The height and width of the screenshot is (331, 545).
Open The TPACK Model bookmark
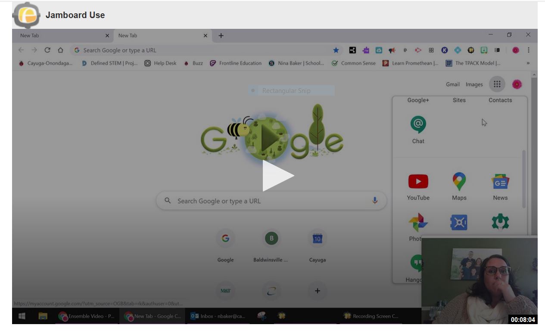click(x=473, y=63)
